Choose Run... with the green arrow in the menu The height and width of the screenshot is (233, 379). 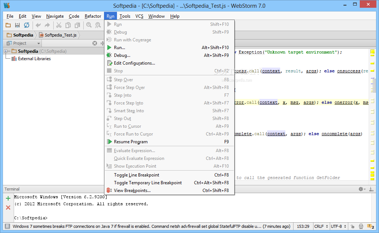(x=170, y=48)
